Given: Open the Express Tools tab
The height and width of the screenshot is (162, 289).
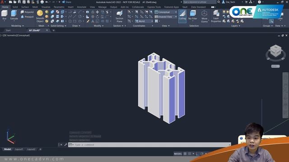Looking at the screenshot, I should pyautogui.click(x=154, y=7).
